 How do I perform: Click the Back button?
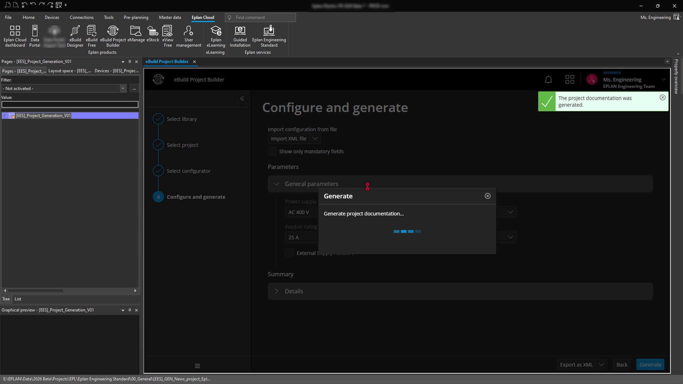click(x=622, y=365)
